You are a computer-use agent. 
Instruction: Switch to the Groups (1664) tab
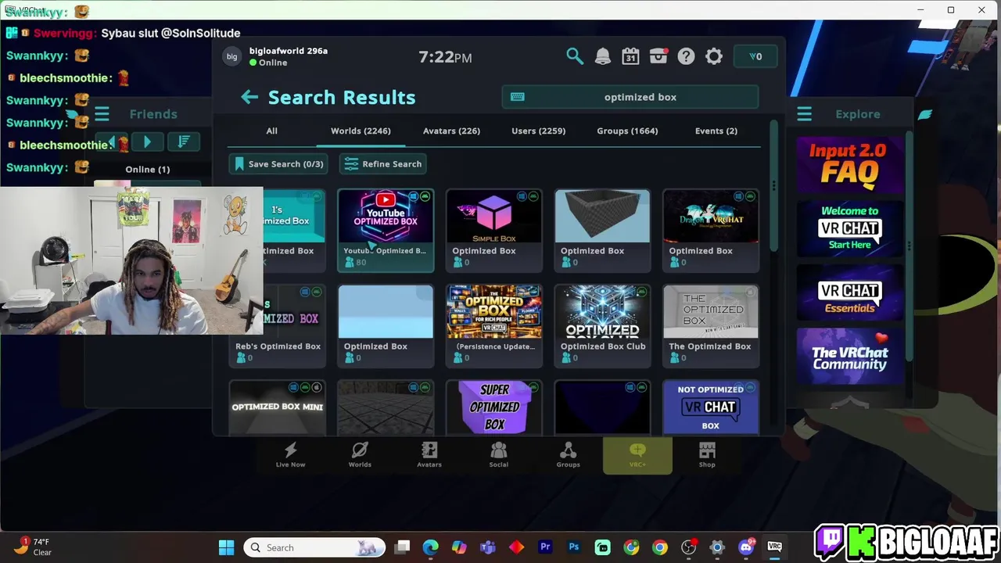(627, 131)
